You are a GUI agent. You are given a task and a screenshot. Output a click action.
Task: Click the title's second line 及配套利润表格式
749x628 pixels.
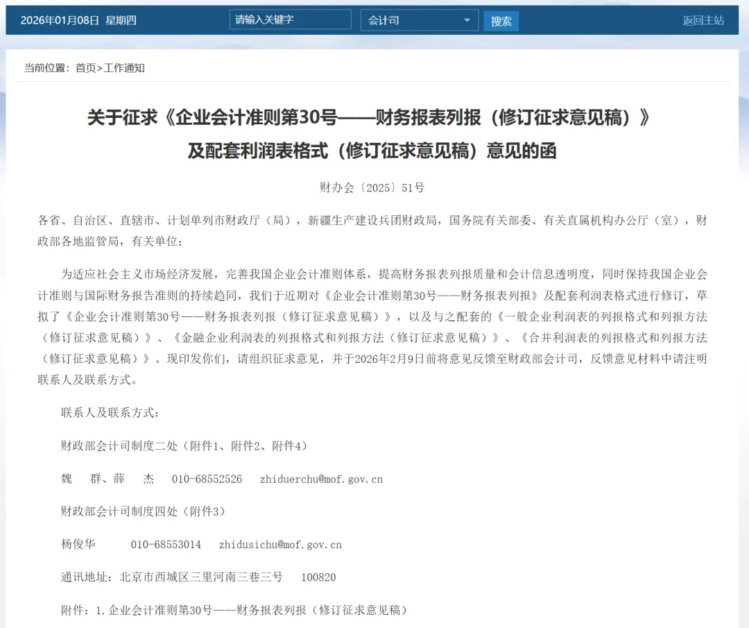372,151
